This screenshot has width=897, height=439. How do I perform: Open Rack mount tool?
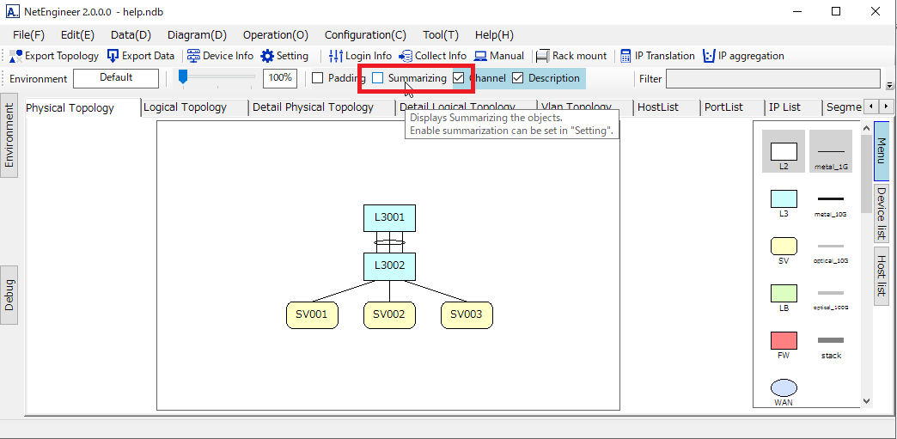pyautogui.click(x=543, y=56)
